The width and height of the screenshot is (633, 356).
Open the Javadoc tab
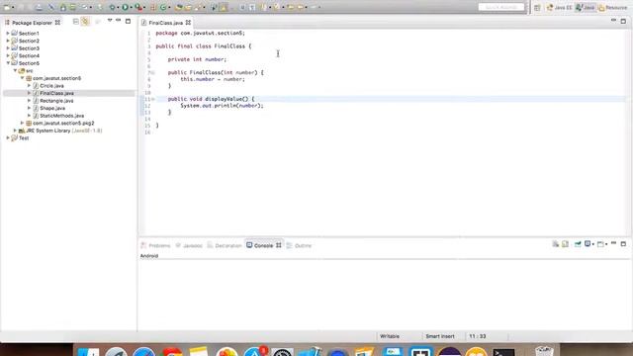click(x=189, y=245)
